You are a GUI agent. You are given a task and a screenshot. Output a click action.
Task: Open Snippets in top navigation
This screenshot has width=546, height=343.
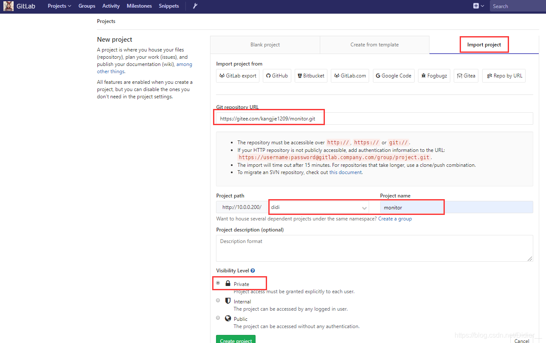click(169, 6)
